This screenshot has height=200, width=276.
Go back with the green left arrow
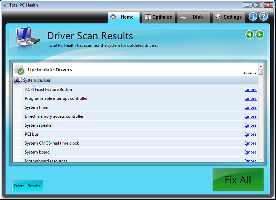click(249, 35)
